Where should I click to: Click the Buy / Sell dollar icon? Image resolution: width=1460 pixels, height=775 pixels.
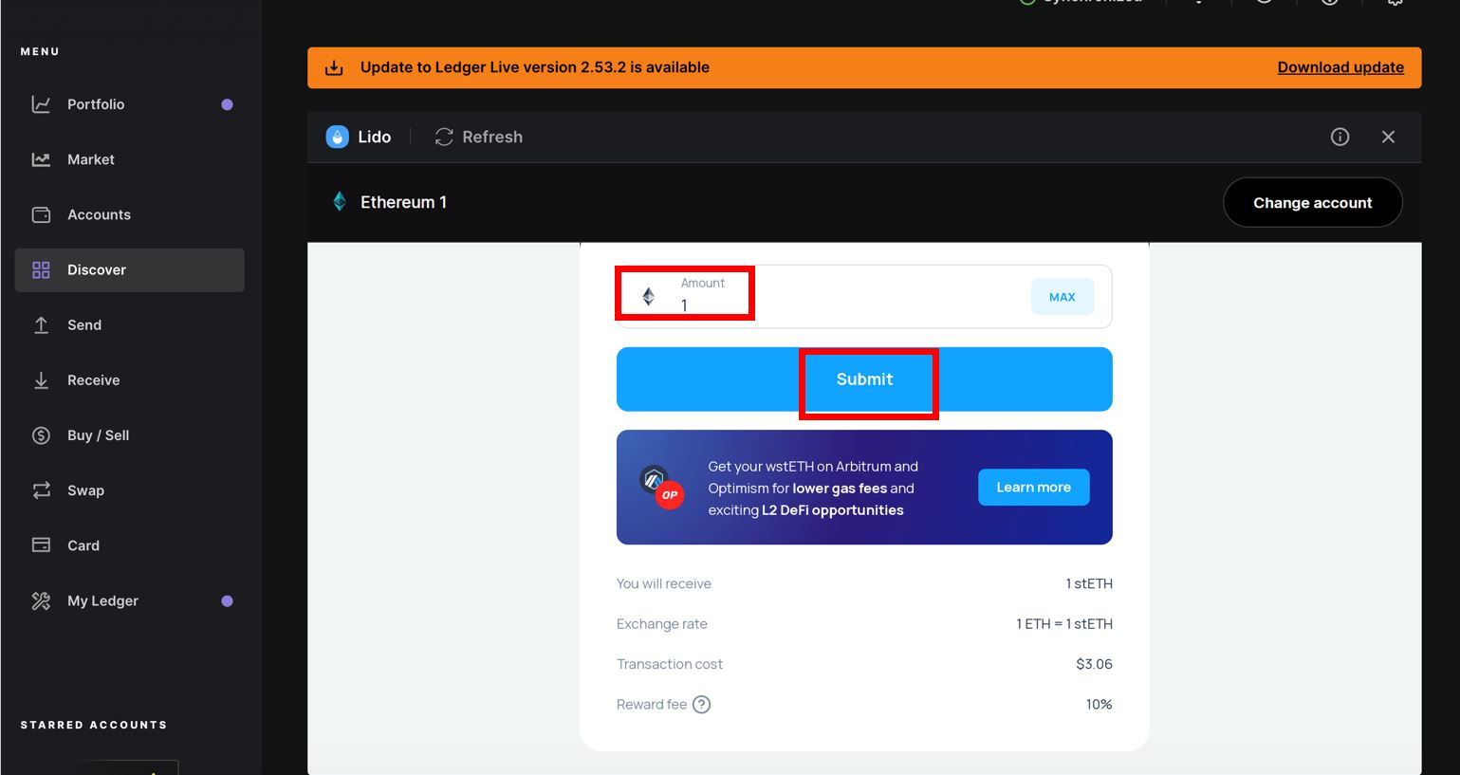(41, 435)
